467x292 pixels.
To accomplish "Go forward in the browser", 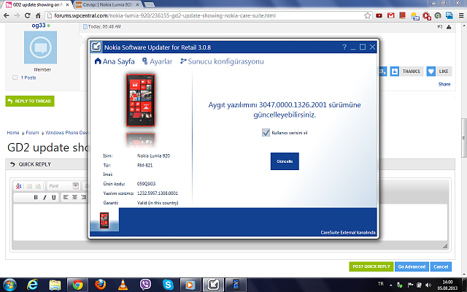I will pos(17,15).
